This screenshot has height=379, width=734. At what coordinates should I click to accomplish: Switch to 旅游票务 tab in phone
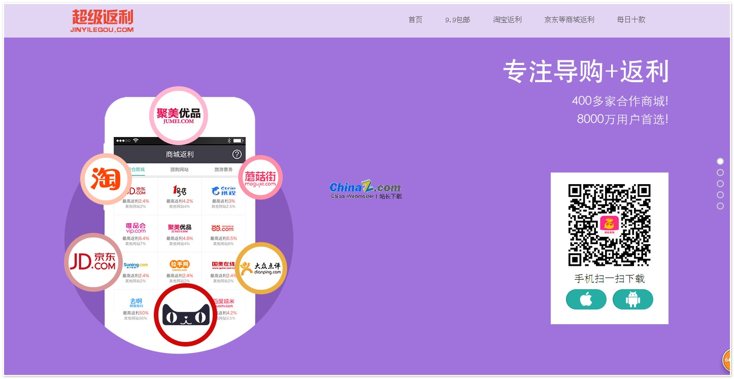click(x=223, y=169)
